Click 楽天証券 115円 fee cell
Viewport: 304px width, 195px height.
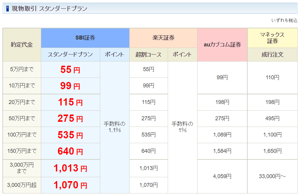tap(148, 102)
